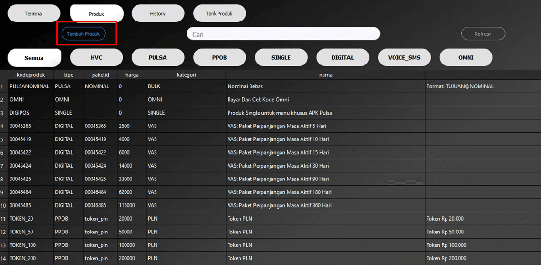Viewport: 541px width, 265px height.
Task: Select the SINGLE filter
Action: (x=281, y=58)
